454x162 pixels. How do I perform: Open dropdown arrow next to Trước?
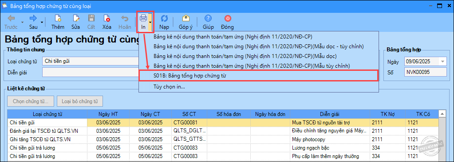click(22, 22)
